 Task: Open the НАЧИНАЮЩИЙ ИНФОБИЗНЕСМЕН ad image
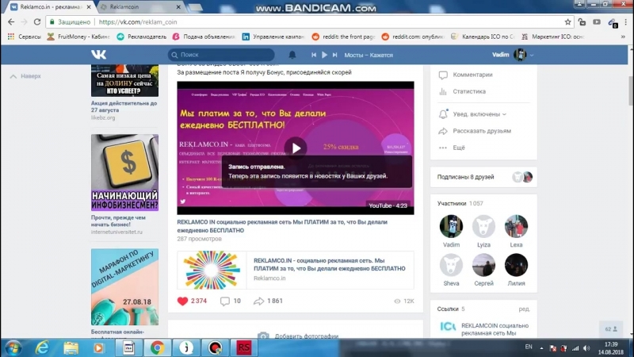click(x=124, y=172)
